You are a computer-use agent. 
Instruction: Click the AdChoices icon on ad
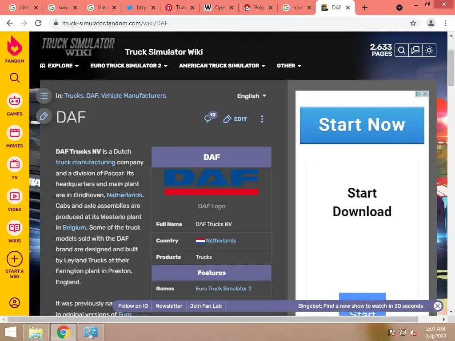(x=419, y=94)
